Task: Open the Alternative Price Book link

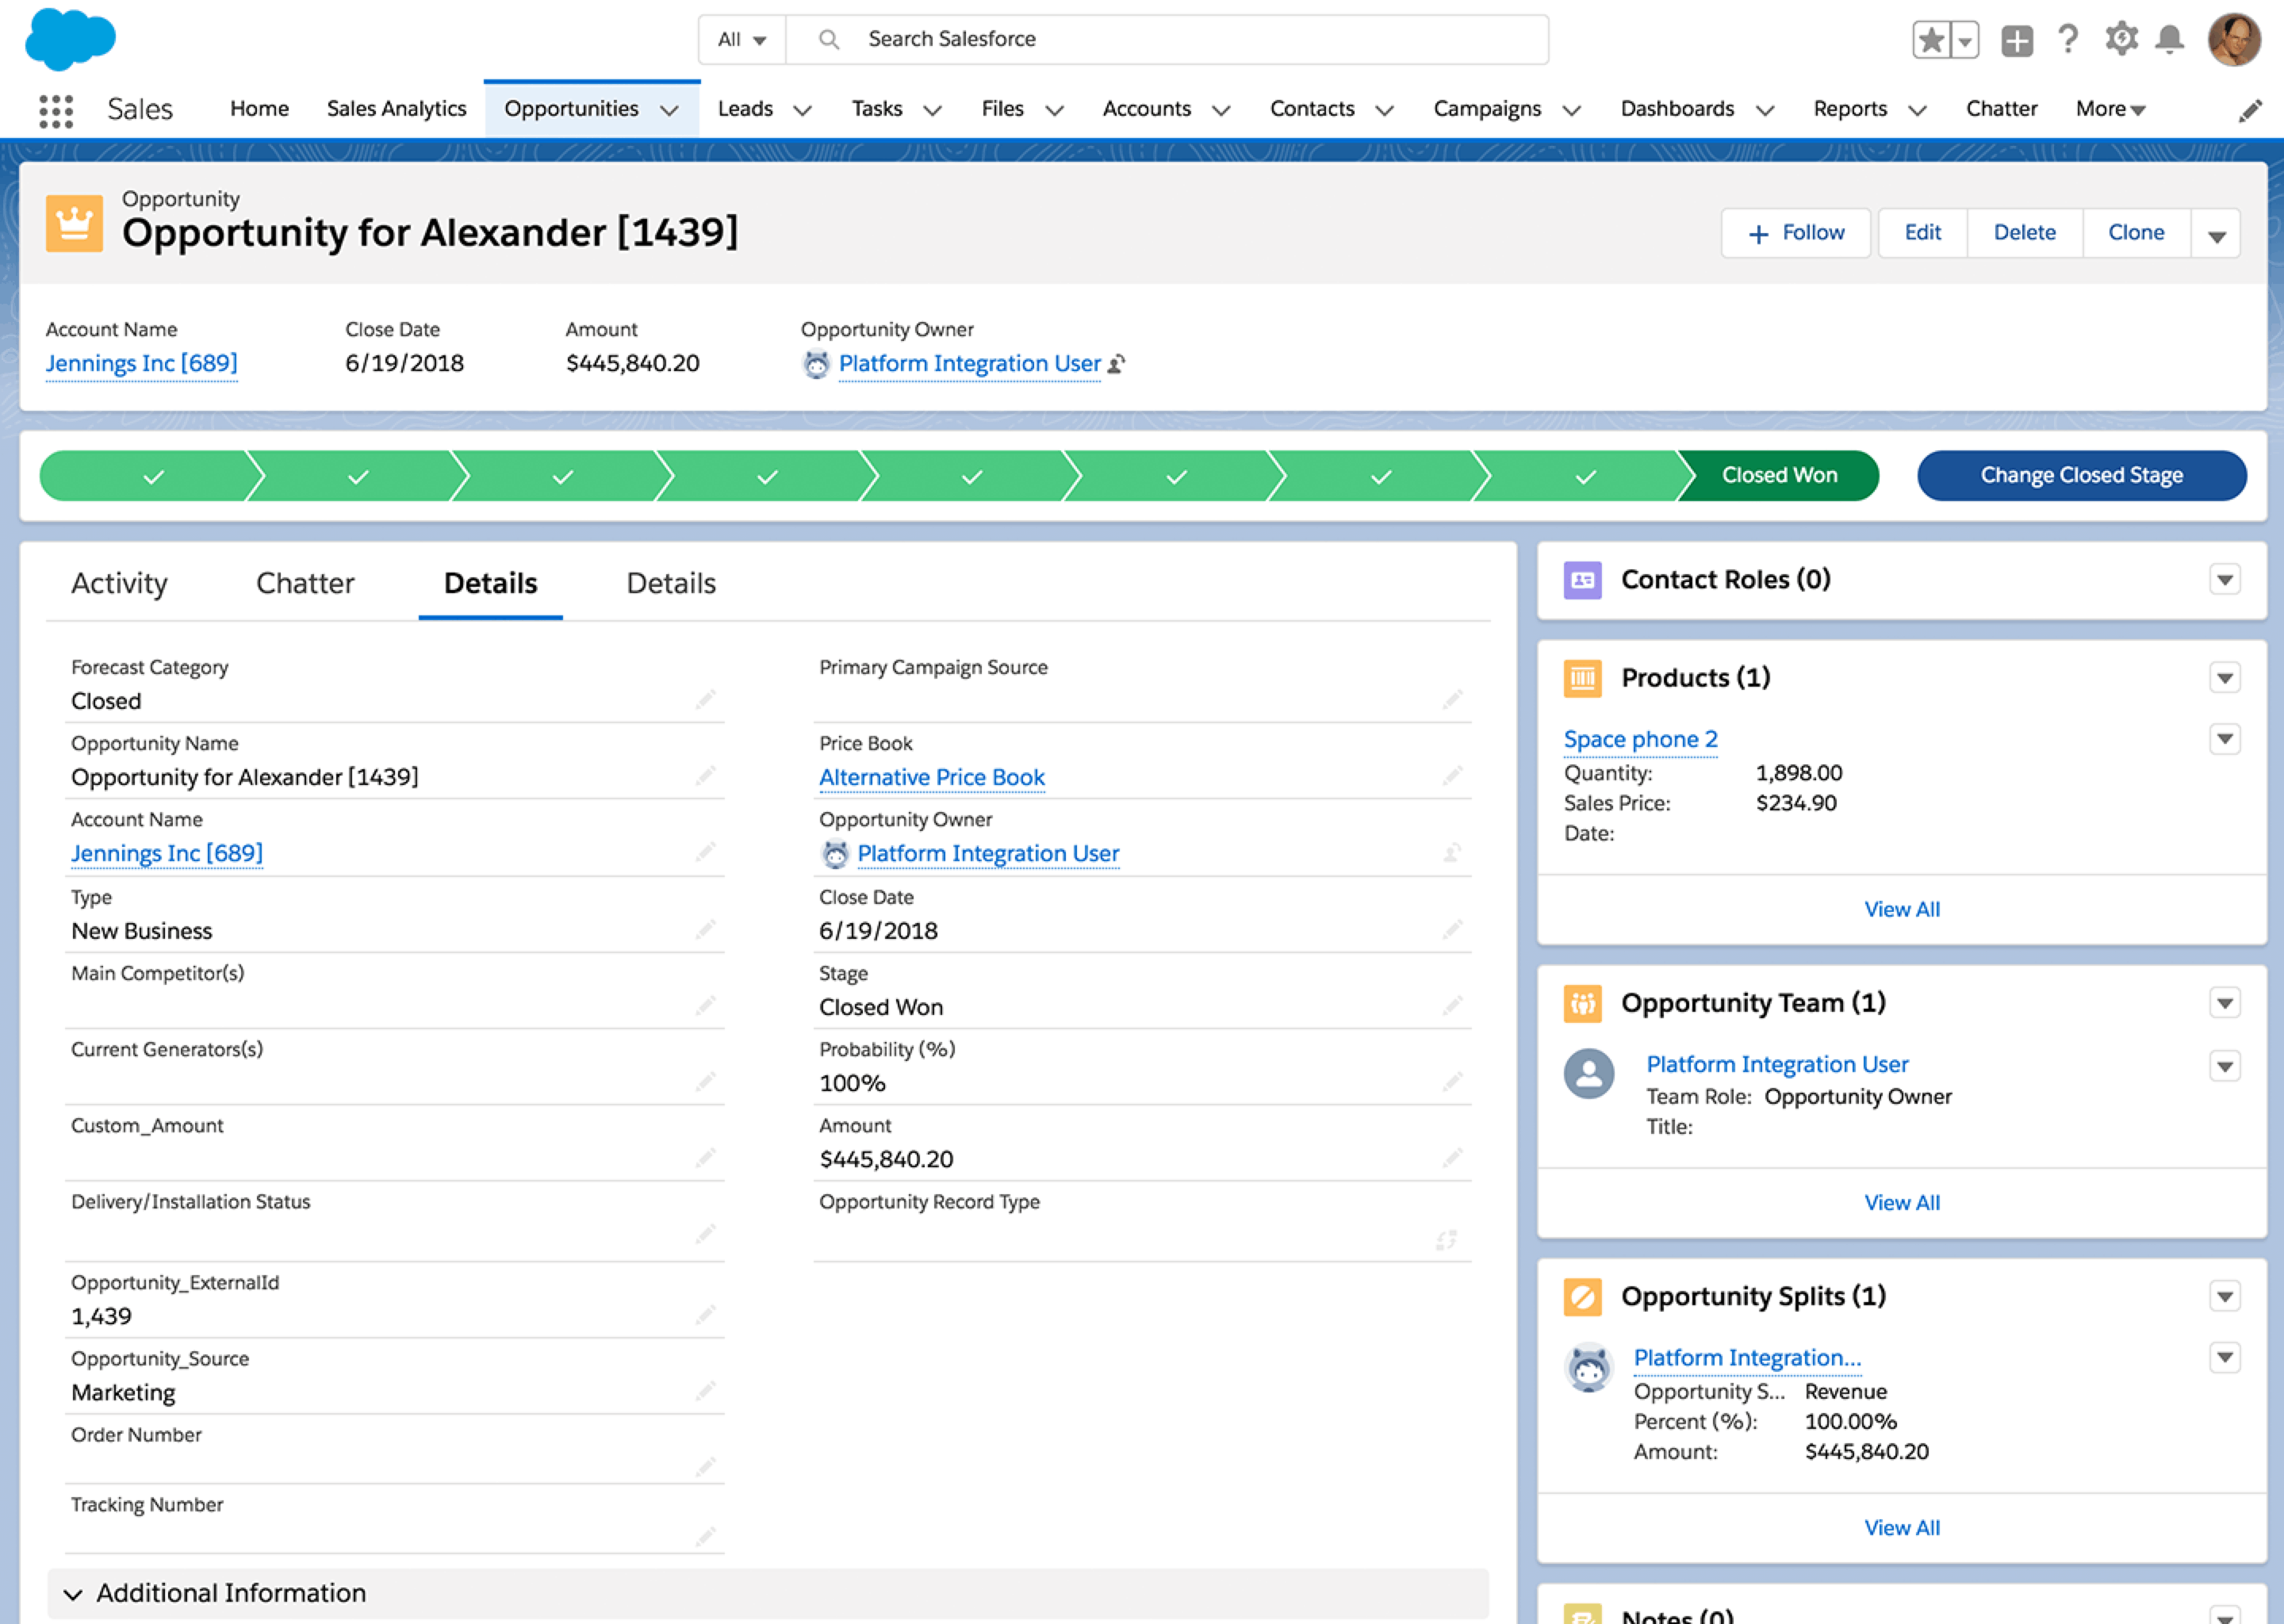Action: click(x=931, y=777)
